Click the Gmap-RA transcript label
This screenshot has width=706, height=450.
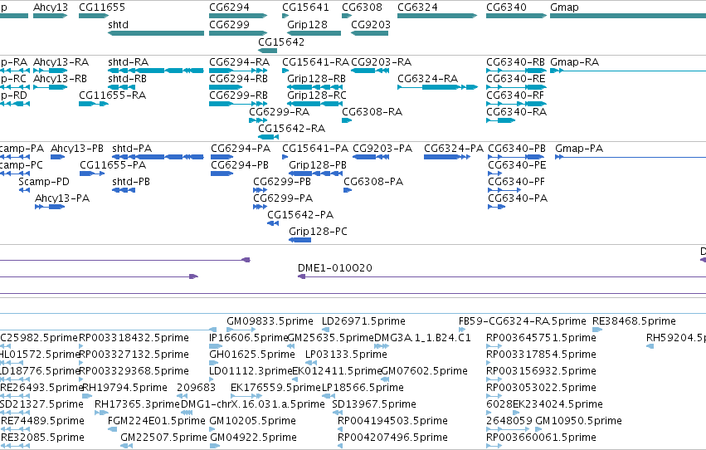[x=575, y=62]
